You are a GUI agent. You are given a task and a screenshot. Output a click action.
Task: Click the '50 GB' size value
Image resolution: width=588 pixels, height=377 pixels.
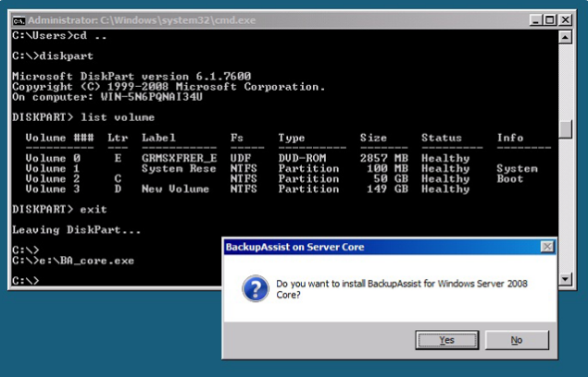[x=391, y=178]
